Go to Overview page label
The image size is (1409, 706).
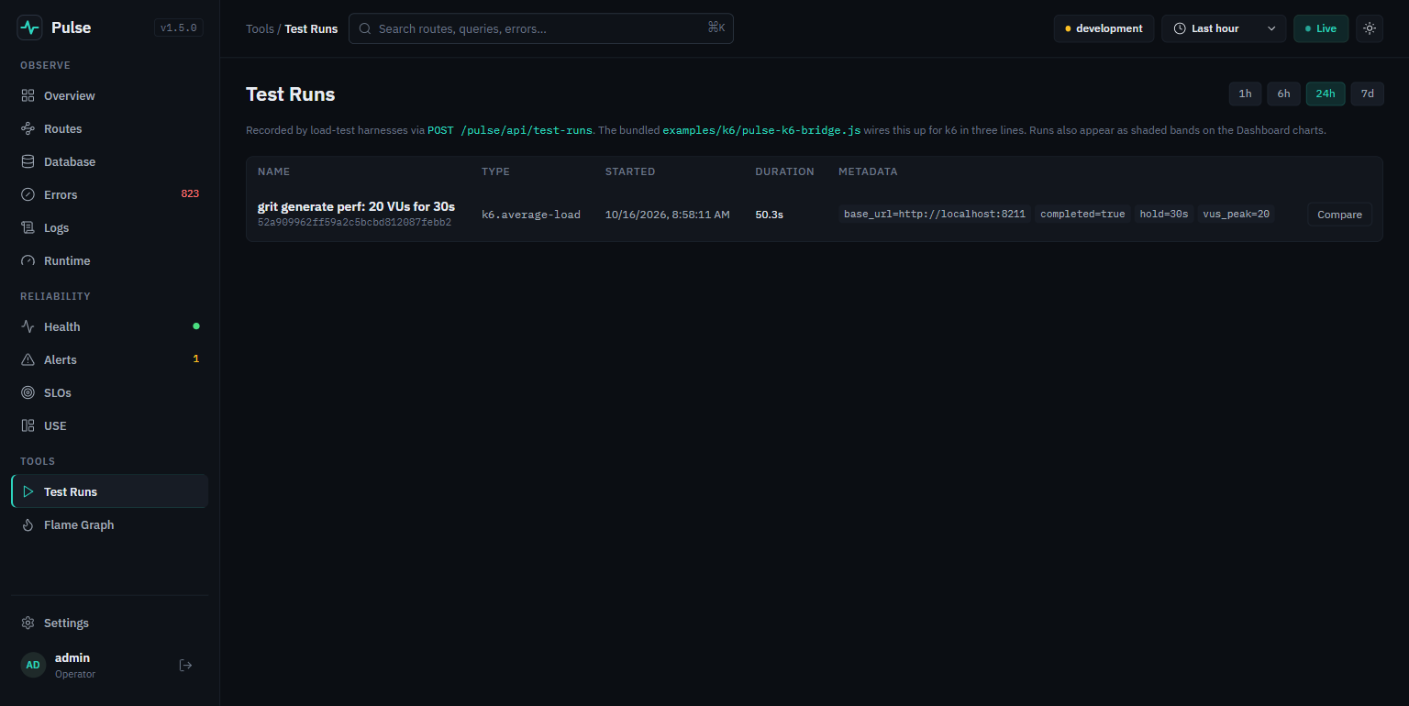[x=70, y=95]
